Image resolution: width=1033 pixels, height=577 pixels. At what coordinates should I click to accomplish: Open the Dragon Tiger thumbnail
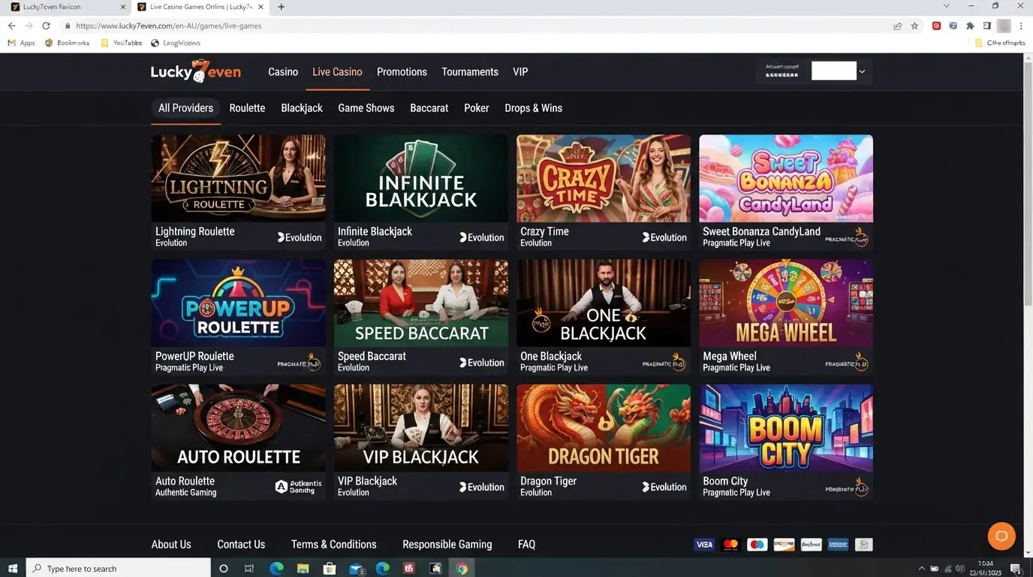point(604,427)
